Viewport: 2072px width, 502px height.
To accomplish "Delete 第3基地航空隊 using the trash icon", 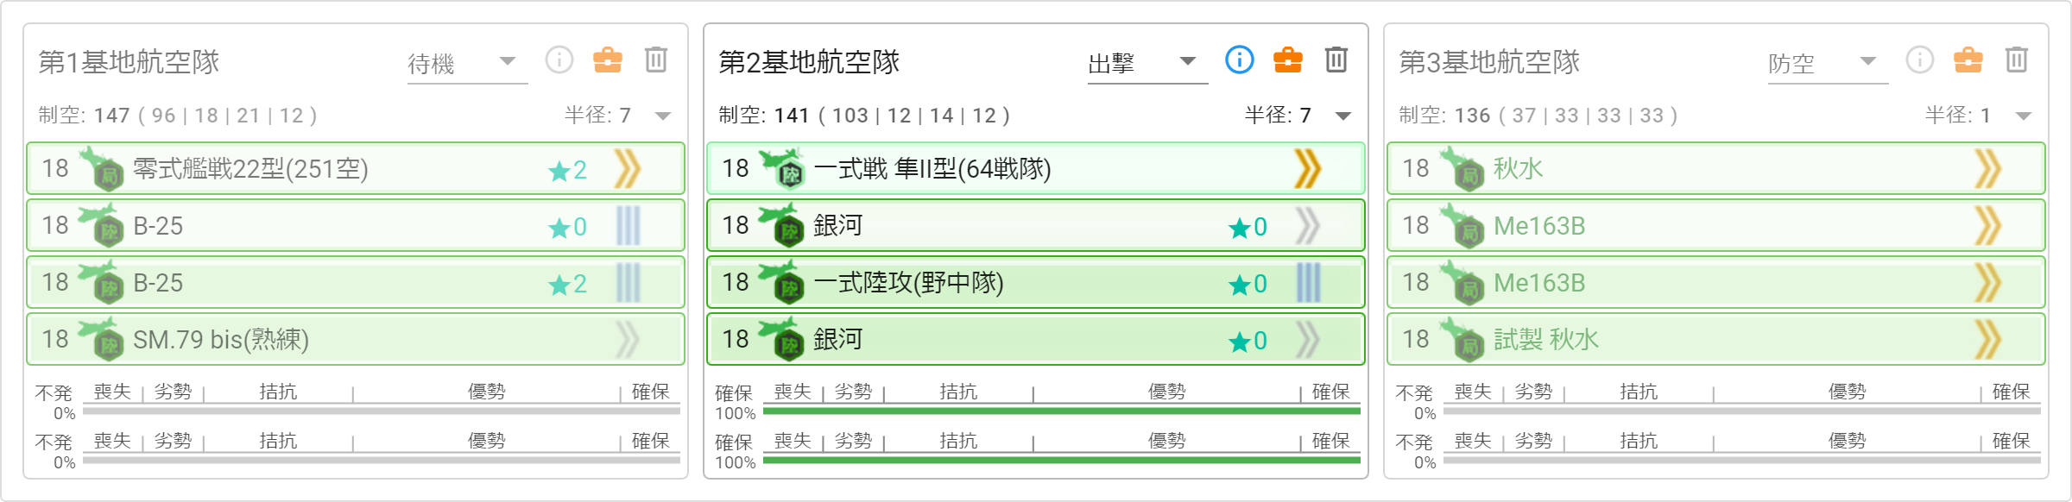I will click(x=2017, y=60).
